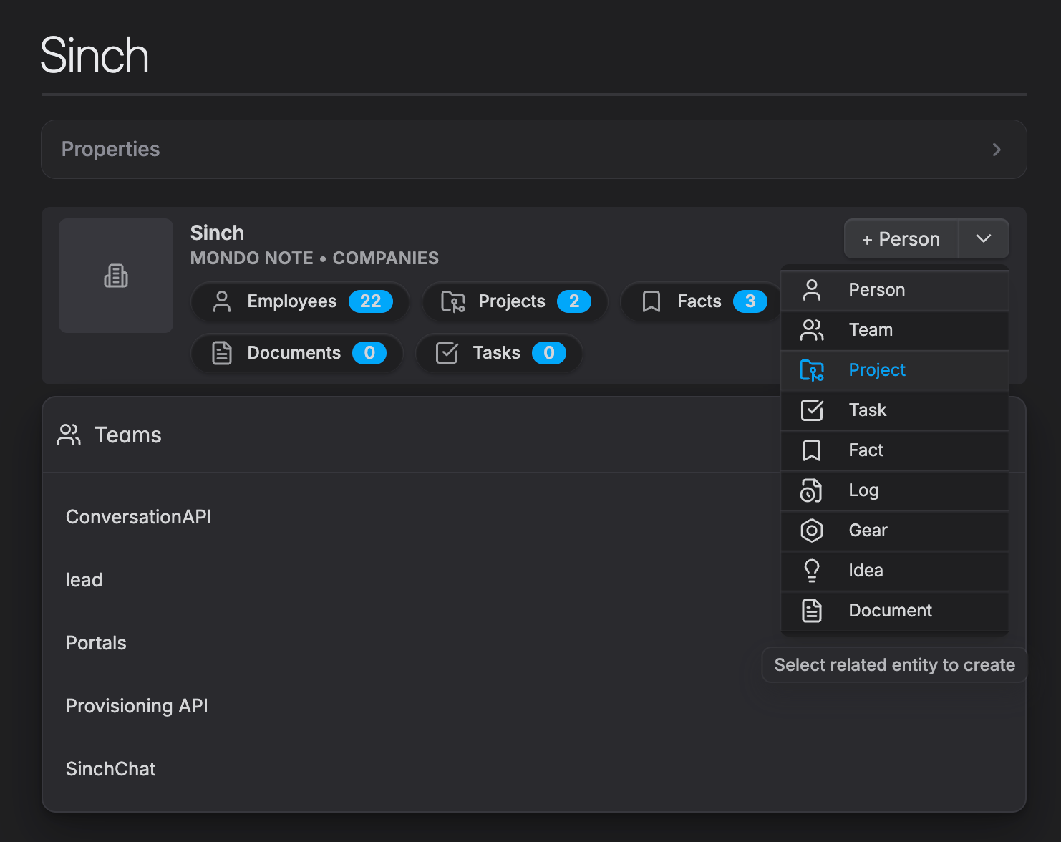Open the Employees list chip

[x=301, y=301]
